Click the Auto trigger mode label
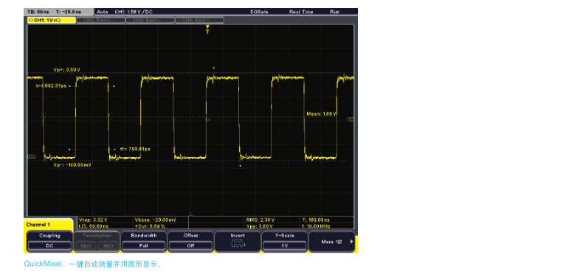Screen dimensions: 580x277 click(102, 12)
